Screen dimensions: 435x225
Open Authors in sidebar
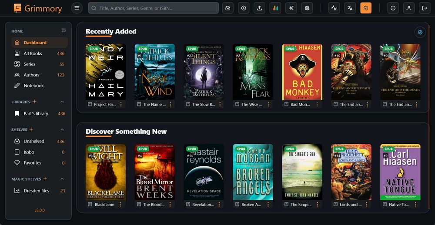(40, 75)
